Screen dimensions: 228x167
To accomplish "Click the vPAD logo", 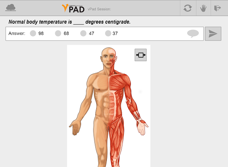I will pos(73,8).
